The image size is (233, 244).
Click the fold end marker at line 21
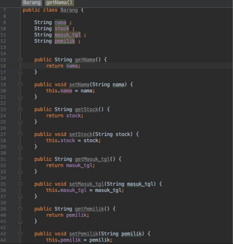pyautogui.click(x=20, y=97)
